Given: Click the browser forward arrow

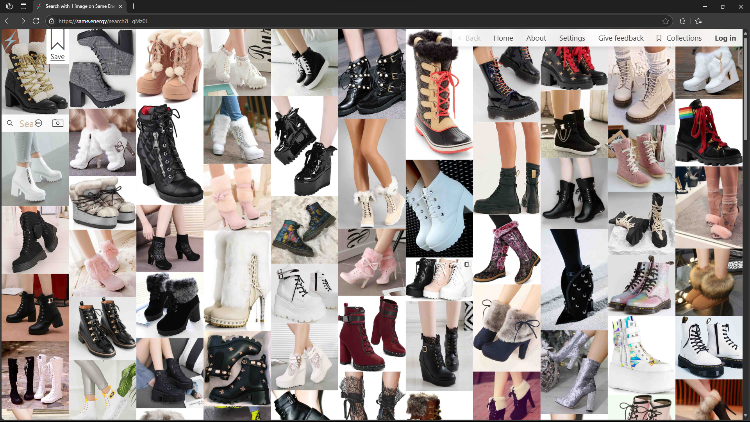Looking at the screenshot, I should 22,21.
